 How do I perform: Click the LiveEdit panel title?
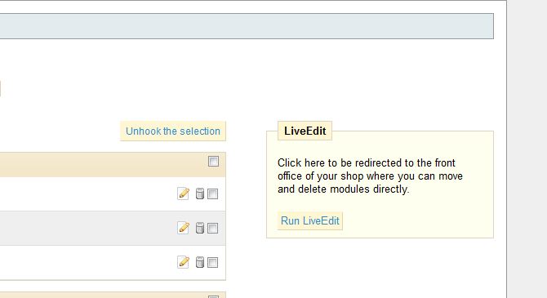pyautogui.click(x=305, y=131)
